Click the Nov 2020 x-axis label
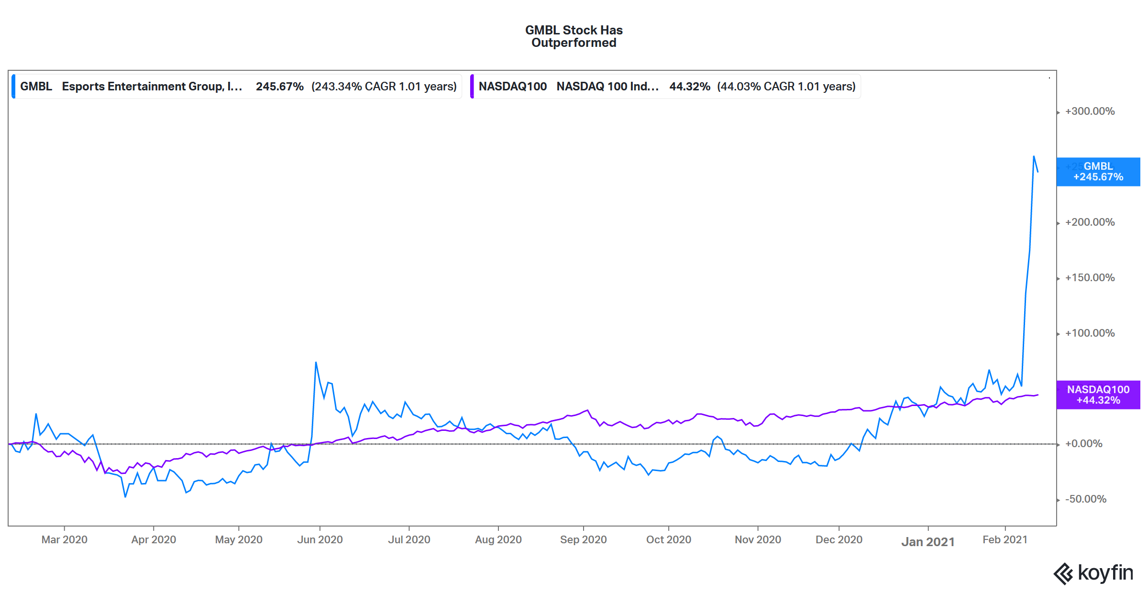1148x593 pixels. [758, 540]
